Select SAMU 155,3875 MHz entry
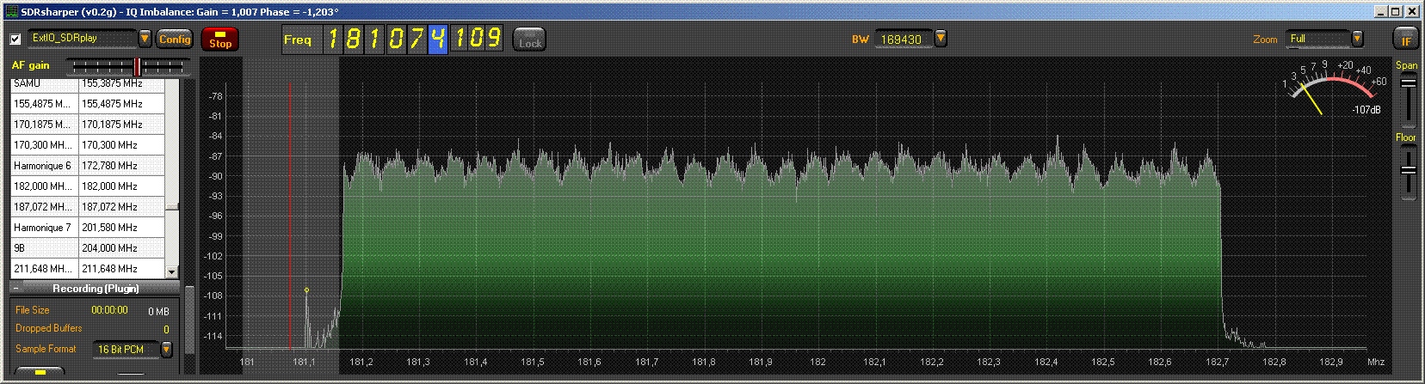The height and width of the screenshot is (384, 1425). pos(88,83)
